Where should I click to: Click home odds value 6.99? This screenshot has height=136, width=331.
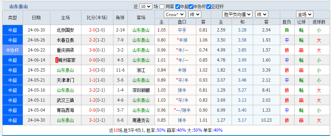[221, 110]
